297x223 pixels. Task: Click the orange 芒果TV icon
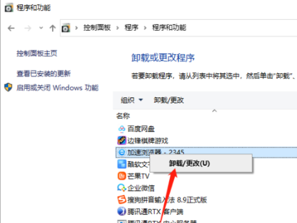(x=122, y=176)
